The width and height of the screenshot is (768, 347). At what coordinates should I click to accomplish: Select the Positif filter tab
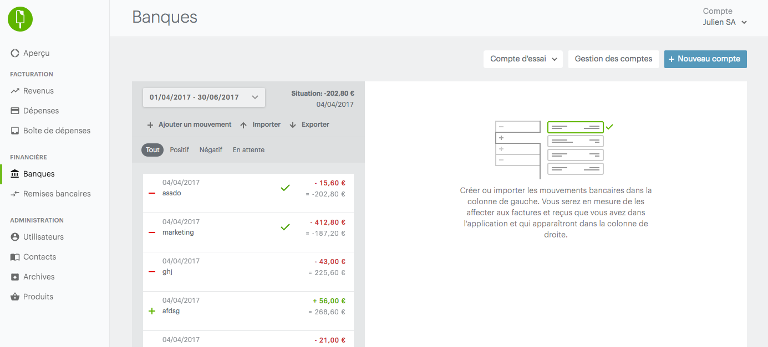tap(179, 150)
